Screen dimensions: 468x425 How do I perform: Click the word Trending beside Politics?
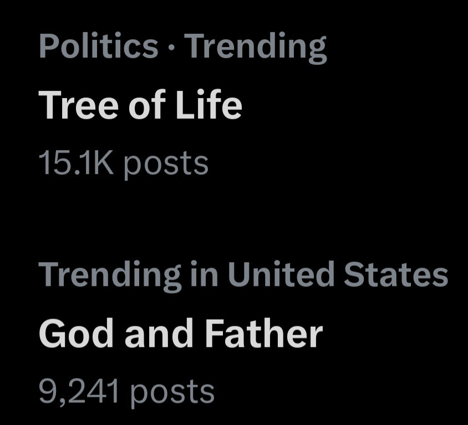tap(256, 47)
